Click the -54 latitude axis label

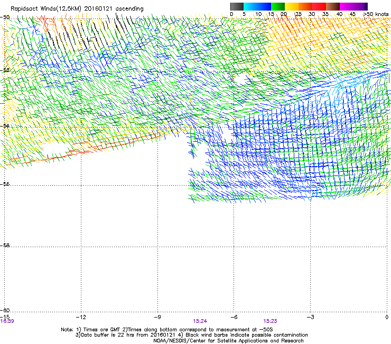click(5, 126)
